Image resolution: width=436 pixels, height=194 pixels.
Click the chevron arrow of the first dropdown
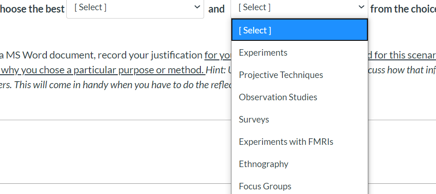click(197, 7)
